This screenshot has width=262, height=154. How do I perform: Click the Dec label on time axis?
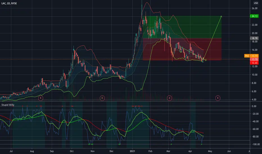(111, 151)
